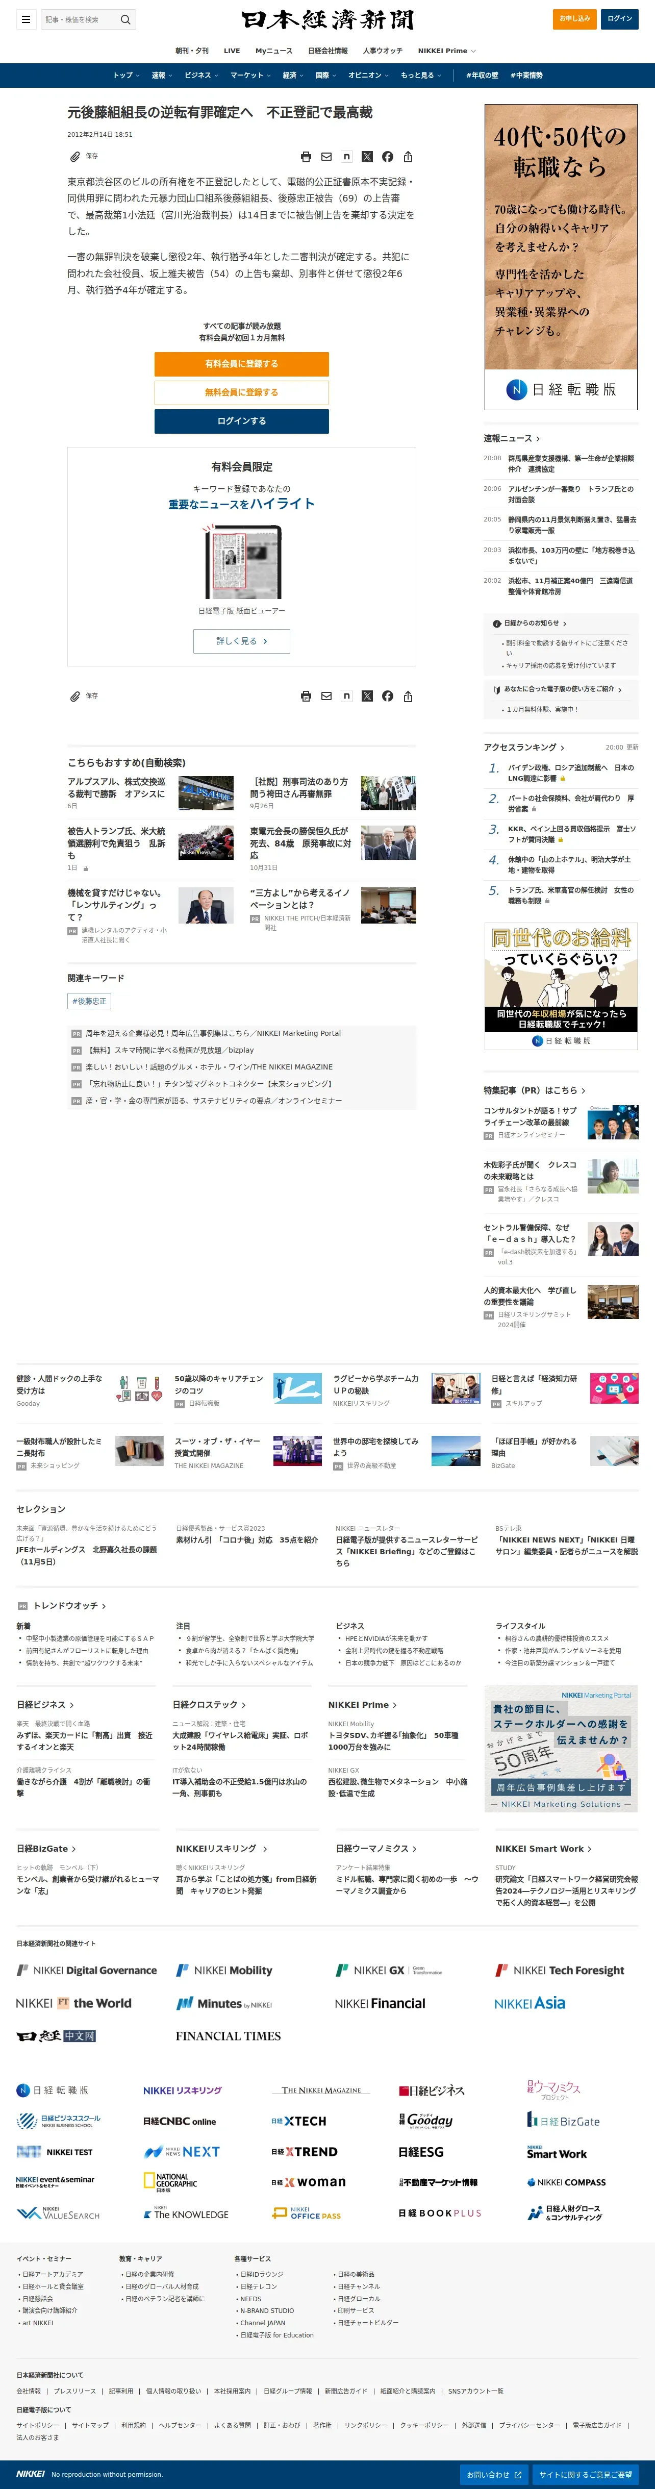Viewport: 655px width, 2489px height.
Task: Open the 日経 中文网 logo link
Action: (56, 2036)
